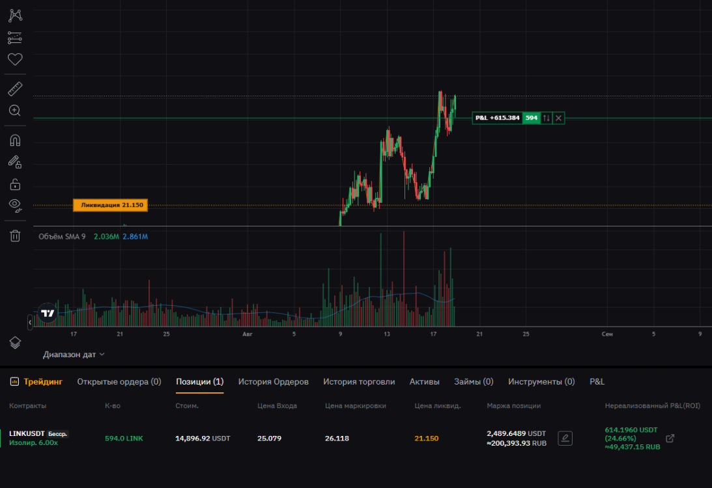This screenshot has width=712, height=488.
Task: Activate the zoom-in magnifier tool
Action: (x=15, y=111)
